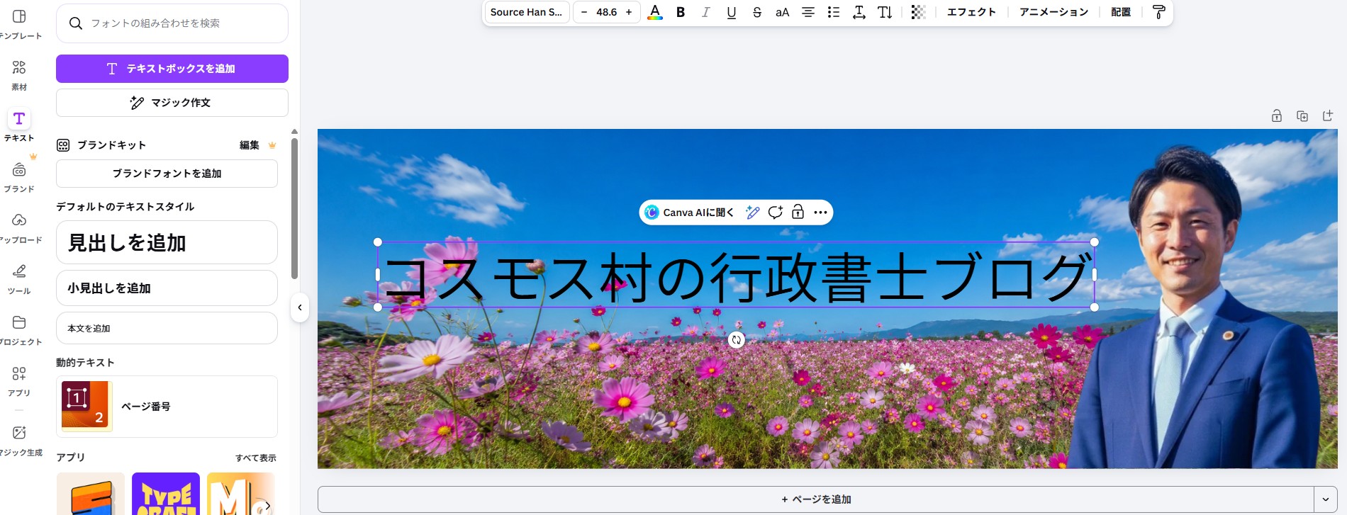
Task: Open the Apps (アプリ) sidebar panel
Action: 19,381
